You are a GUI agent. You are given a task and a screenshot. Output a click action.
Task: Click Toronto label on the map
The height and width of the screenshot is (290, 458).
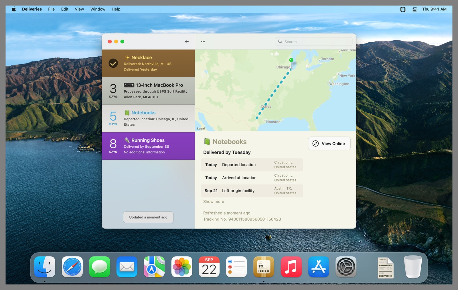327,59
